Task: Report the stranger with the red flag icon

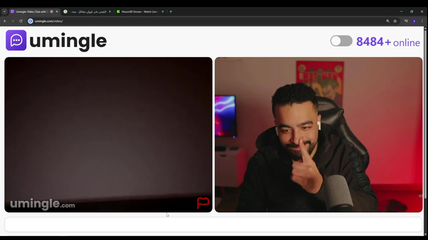Action: coord(203,203)
